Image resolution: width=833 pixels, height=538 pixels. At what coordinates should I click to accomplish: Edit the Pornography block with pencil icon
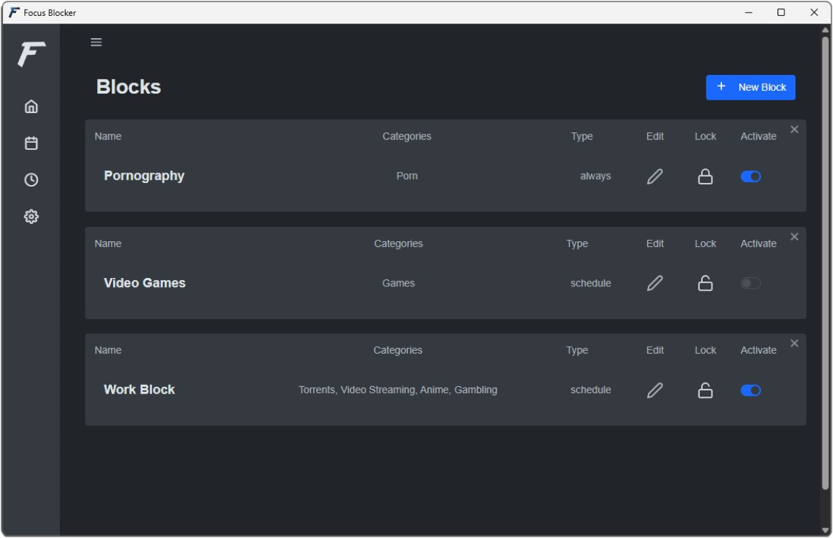point(655,177)
